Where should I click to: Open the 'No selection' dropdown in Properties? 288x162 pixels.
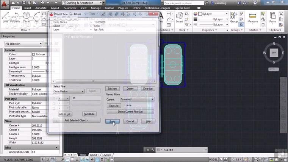[23, 44]
